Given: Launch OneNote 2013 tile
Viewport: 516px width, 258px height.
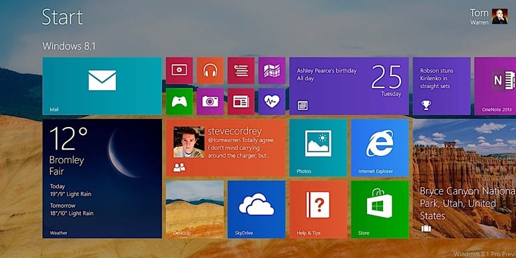Looking at the screenshot, I should click(495, 86).
